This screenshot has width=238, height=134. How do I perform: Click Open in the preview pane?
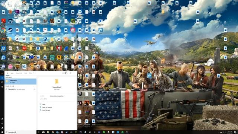44,104
